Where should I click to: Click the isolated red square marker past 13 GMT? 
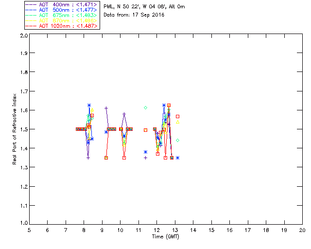point(178,116)
